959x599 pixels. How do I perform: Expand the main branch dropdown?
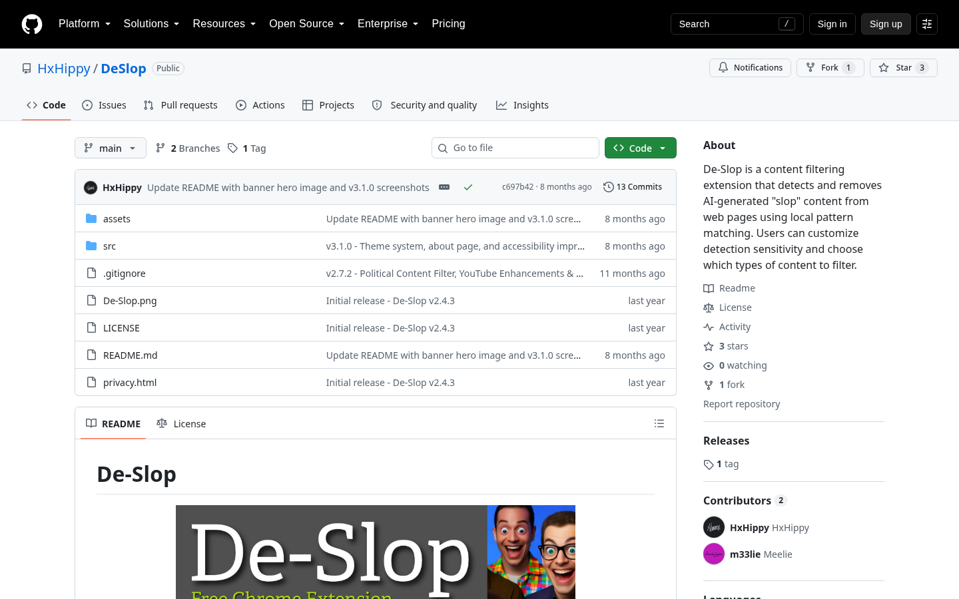[111, 148]
